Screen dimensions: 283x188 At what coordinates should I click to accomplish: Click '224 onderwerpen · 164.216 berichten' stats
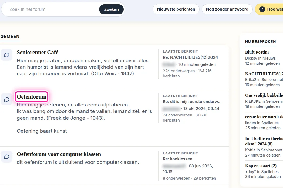187,73
